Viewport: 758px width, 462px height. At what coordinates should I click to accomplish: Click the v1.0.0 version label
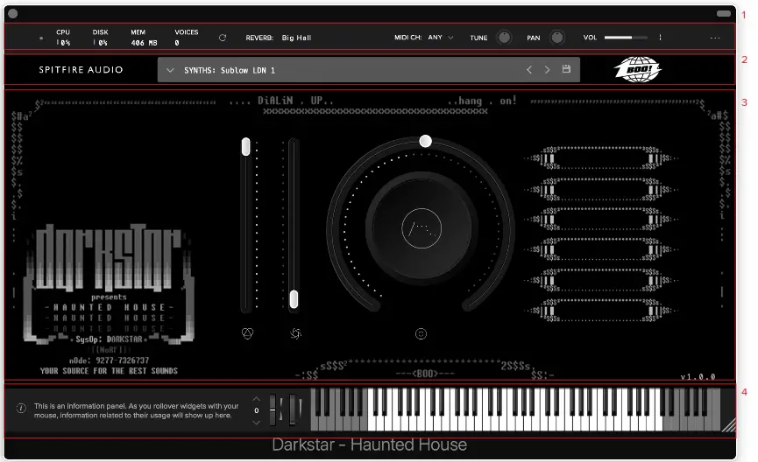[698, 376]
